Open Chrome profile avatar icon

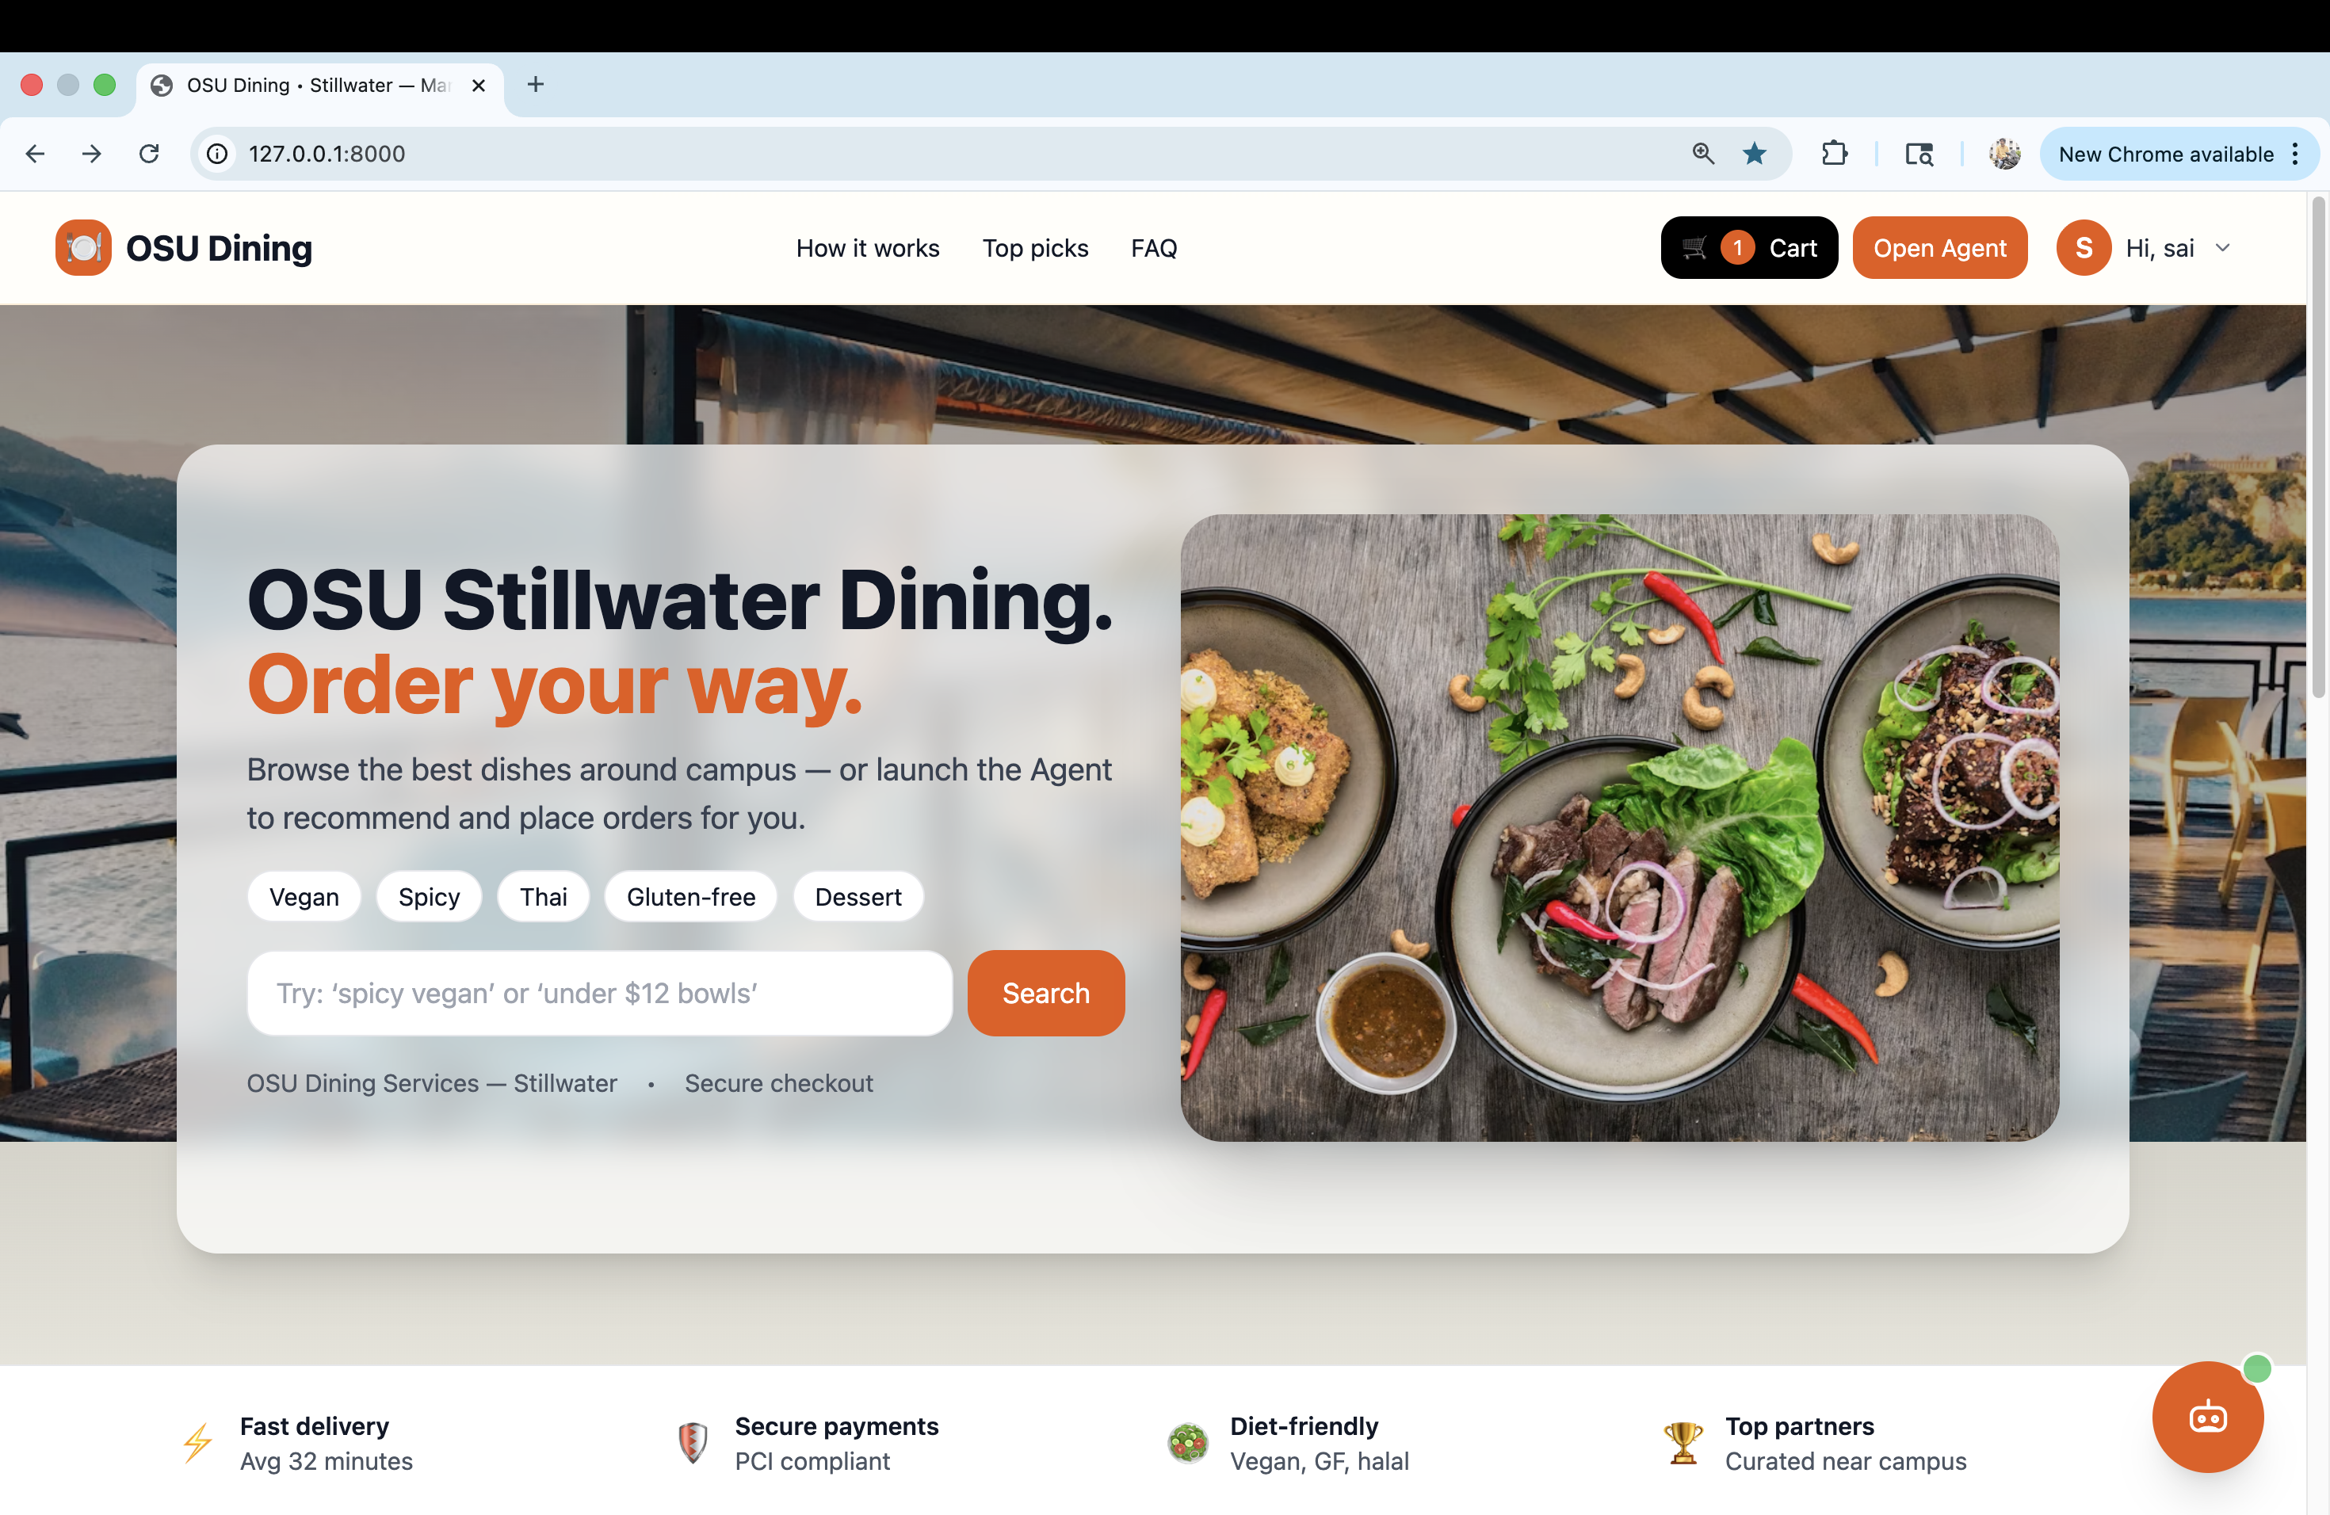2004,154
